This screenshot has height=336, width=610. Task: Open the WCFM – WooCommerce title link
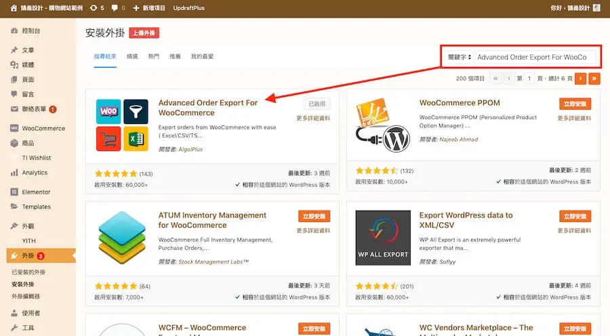pyautogui.click(x=202, y=329)
